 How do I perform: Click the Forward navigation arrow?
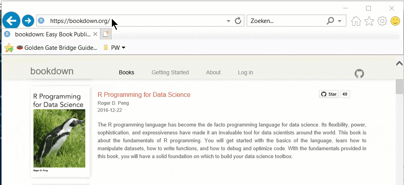coord(28,21)
